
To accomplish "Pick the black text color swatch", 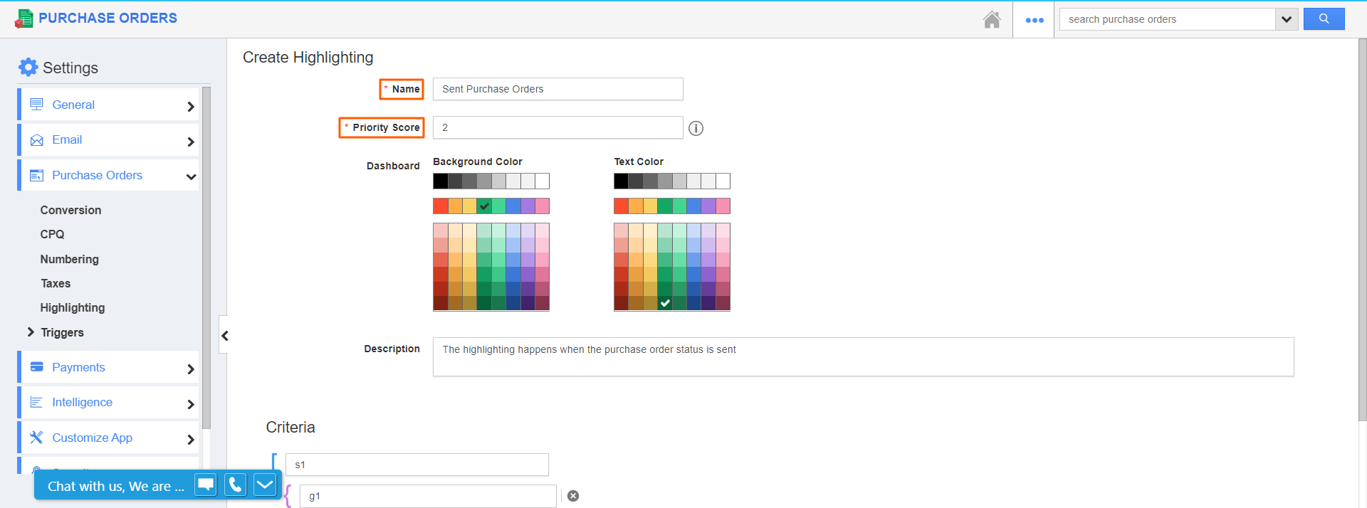I will (621, 181).
